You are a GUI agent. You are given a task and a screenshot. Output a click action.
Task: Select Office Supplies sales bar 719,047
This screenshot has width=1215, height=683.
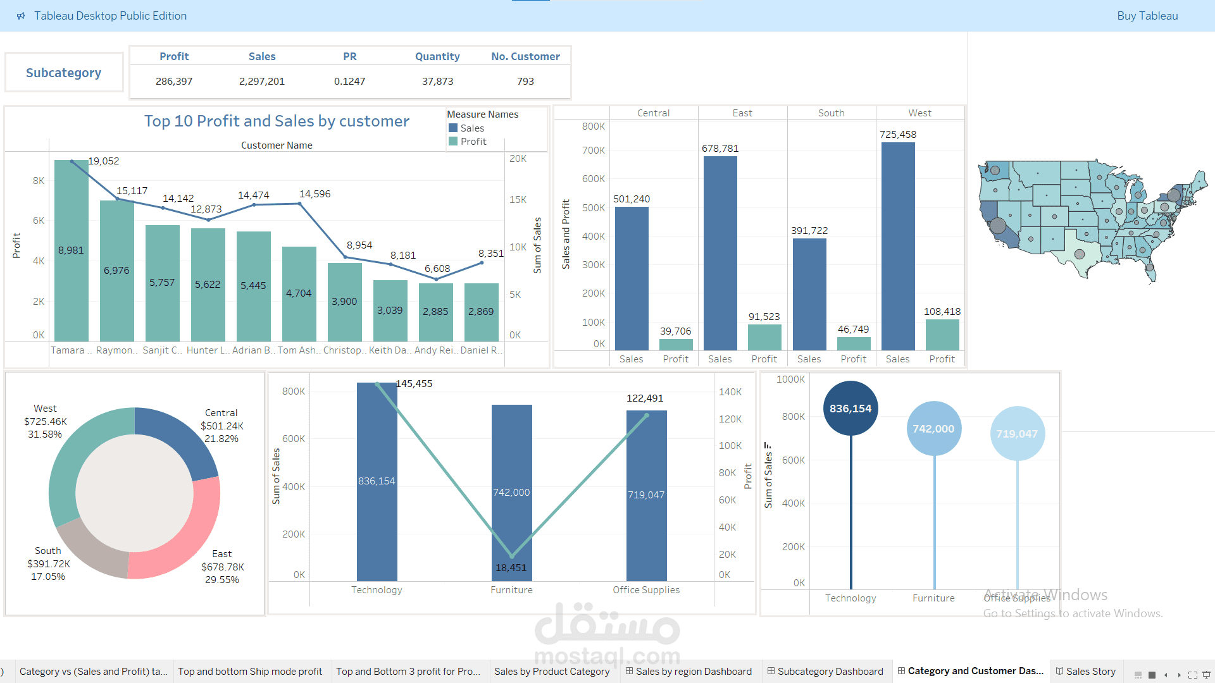(x=647, y=496)
